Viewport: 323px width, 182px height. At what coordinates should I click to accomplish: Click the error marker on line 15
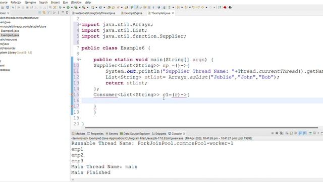tap(72, 95)
